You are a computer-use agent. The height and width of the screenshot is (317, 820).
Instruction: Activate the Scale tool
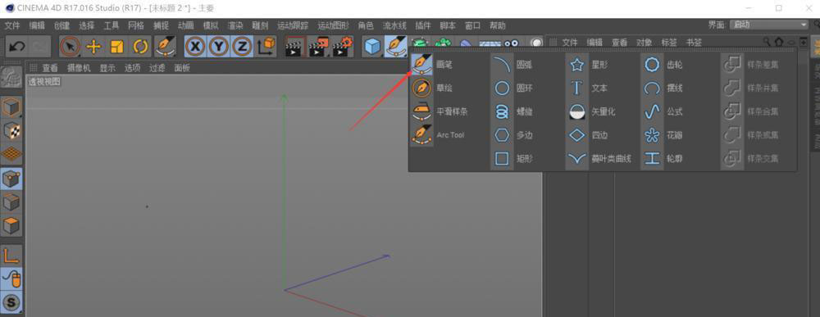[x=117, y=47]
